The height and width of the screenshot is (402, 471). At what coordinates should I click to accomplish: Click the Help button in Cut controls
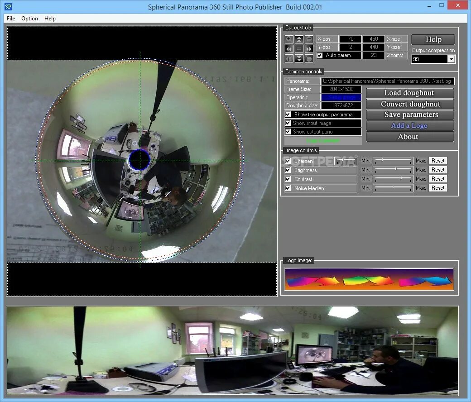[x=433, y=40]
